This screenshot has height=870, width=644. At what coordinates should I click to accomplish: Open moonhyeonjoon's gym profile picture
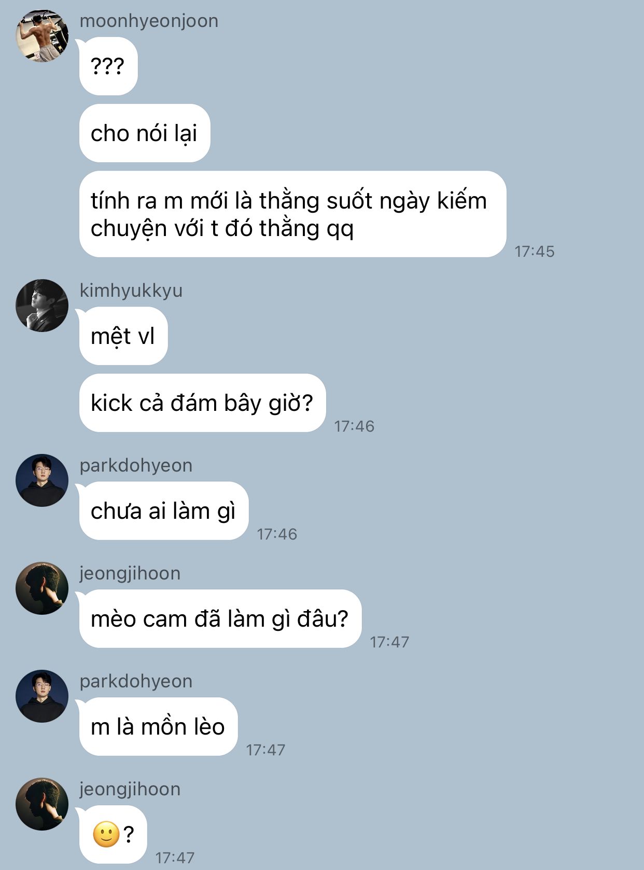point(42,36)
